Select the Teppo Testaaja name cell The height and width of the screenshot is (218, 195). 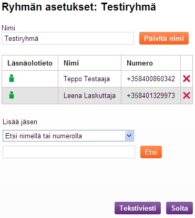tap(89, 79)
